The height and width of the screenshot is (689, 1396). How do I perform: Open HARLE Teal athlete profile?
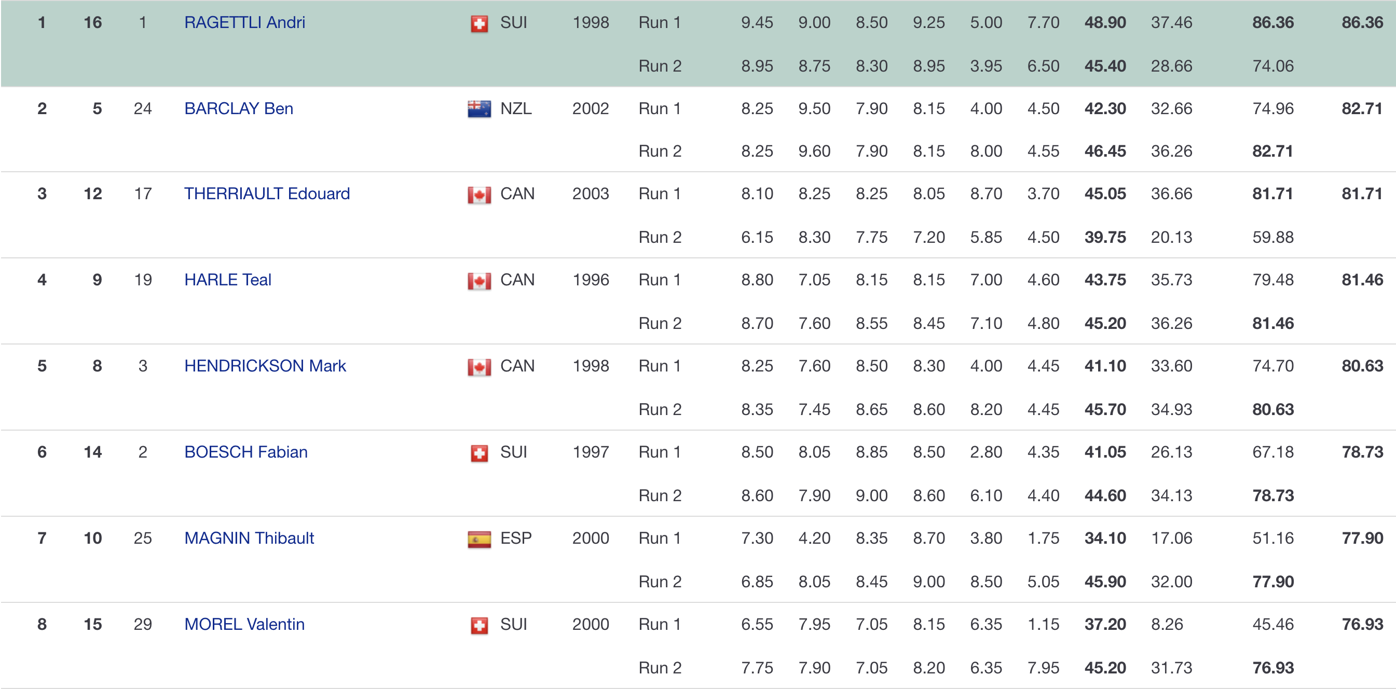pyautogui.click(x=228, y=280)
